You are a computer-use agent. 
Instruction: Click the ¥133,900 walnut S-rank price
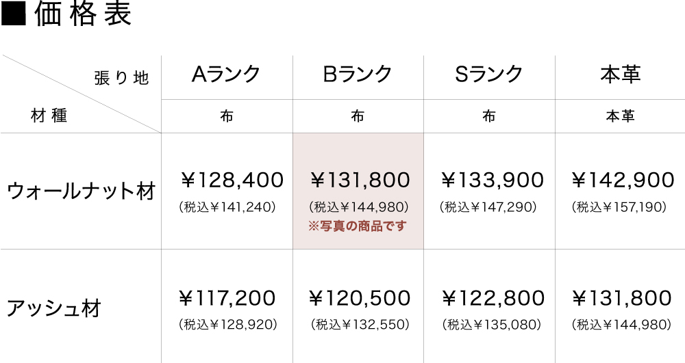click(x=493, y=180)
